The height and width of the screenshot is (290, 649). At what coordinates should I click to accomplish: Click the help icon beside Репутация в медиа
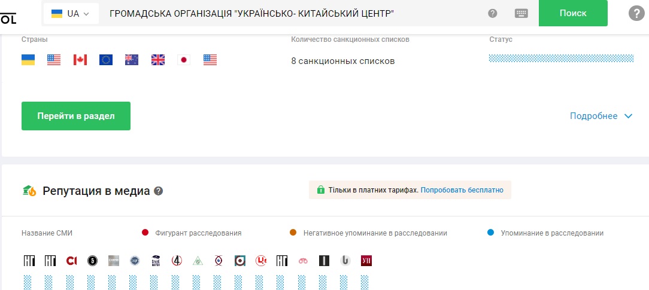click(159, 191)
